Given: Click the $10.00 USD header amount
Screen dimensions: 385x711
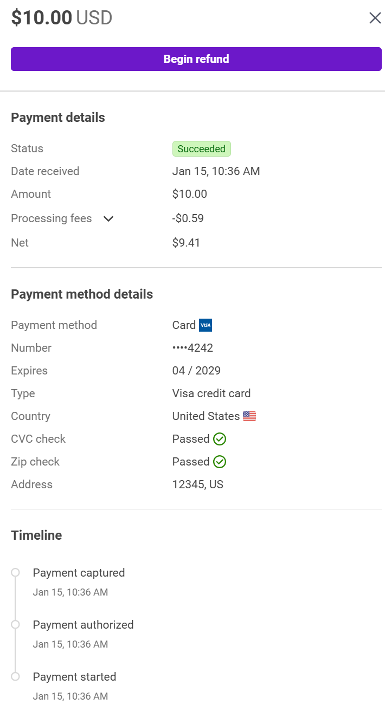Looking at the screenshot, I should pos(62,18).
